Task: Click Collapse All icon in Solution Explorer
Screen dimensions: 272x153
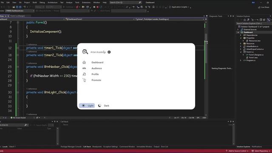Action: [x=261, y=20]
